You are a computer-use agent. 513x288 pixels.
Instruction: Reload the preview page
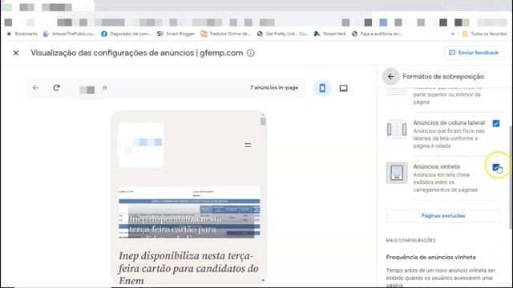click(x=57, y=88)
